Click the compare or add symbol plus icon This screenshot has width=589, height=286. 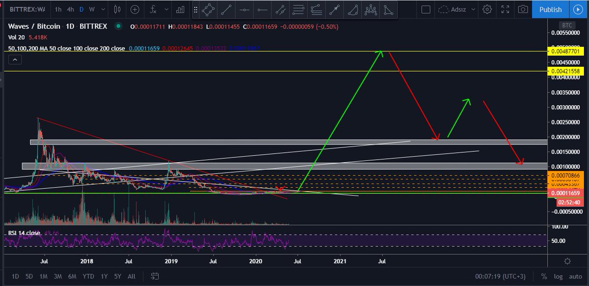click(135, 9)
